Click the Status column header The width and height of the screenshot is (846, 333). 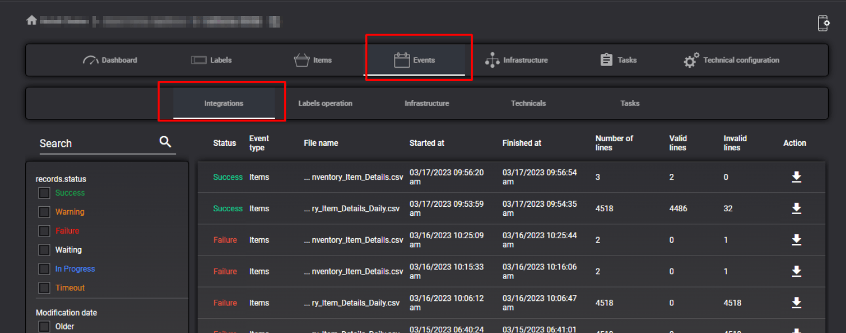click(x=224, y=143)
